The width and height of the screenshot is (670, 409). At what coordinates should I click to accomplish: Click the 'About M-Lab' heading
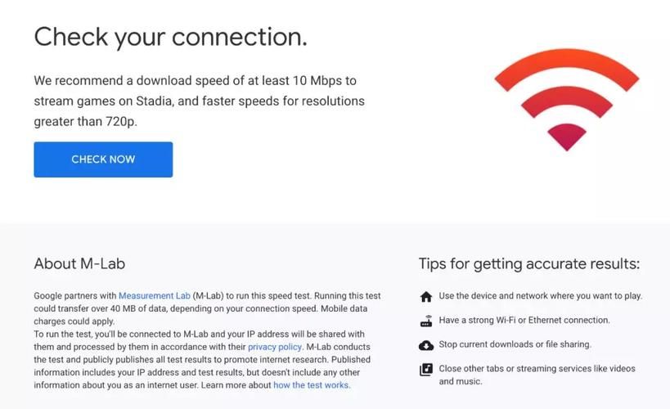[79, 263]
